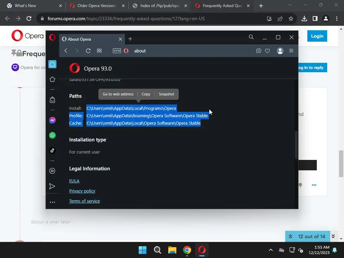Choose 'Go to web address' in the popup
This screenshot has width=344, height=258.
pos(118,94)
